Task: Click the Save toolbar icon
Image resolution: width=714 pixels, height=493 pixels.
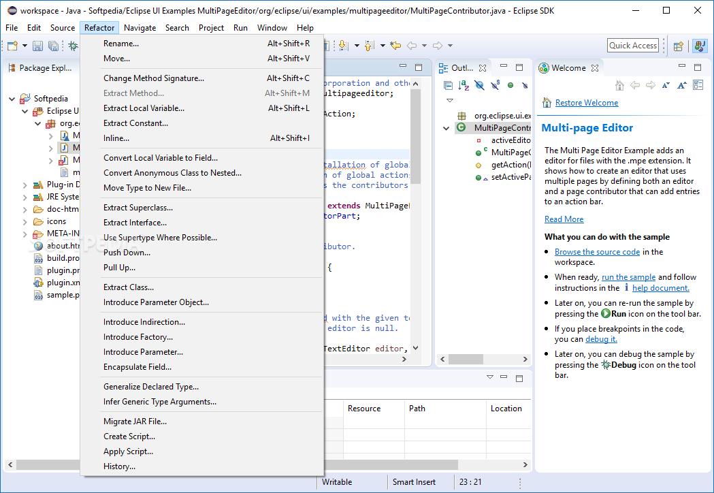Action: coord(38,46)
